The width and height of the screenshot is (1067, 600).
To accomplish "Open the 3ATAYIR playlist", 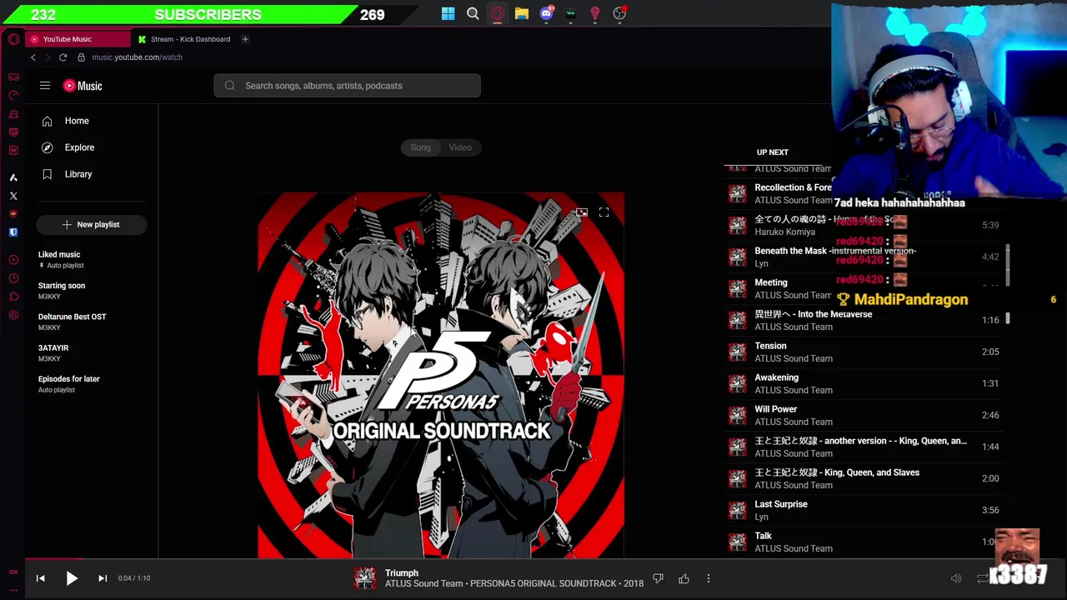I will point(92,352).
